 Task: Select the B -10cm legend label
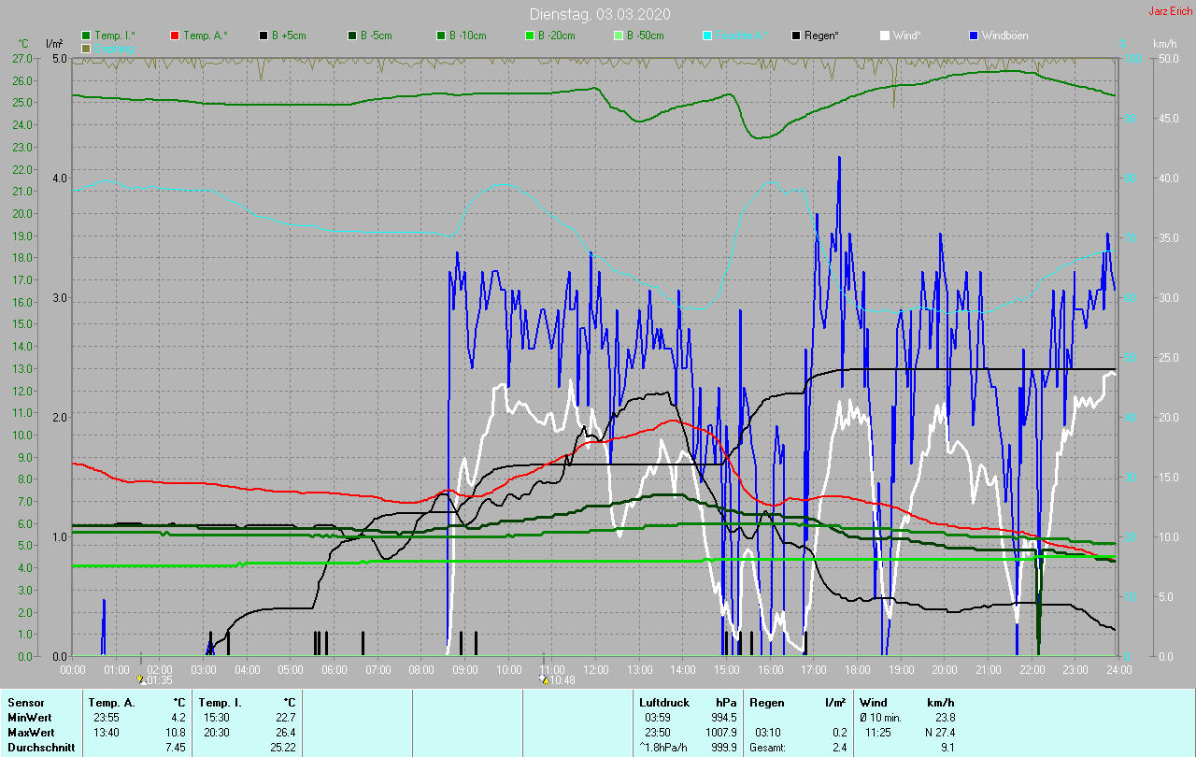[467, 36]
